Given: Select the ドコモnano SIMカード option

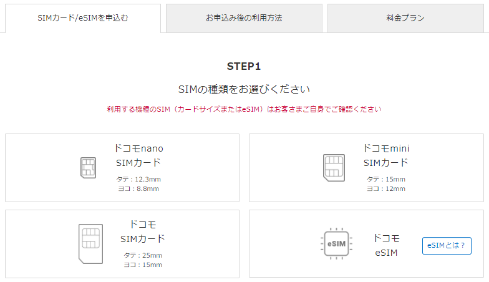Looking at the screenshot, I should pyautogui.click(x=122, y=168).
